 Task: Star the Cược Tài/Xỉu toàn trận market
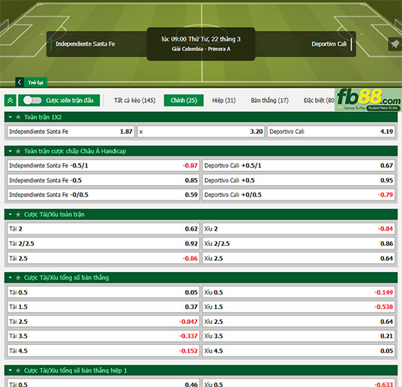click(x=18, y=214)
